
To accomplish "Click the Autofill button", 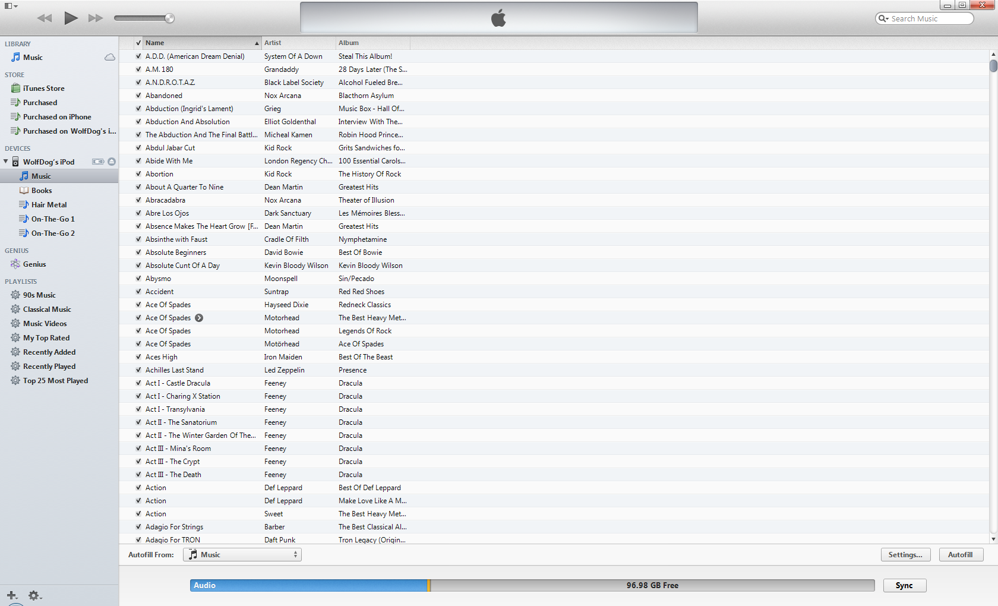I will coord(961,555).
